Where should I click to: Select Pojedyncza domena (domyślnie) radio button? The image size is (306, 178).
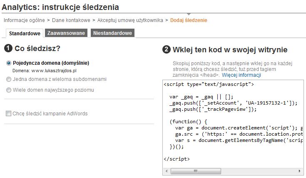pyautogui.click(x=9, y=63)
